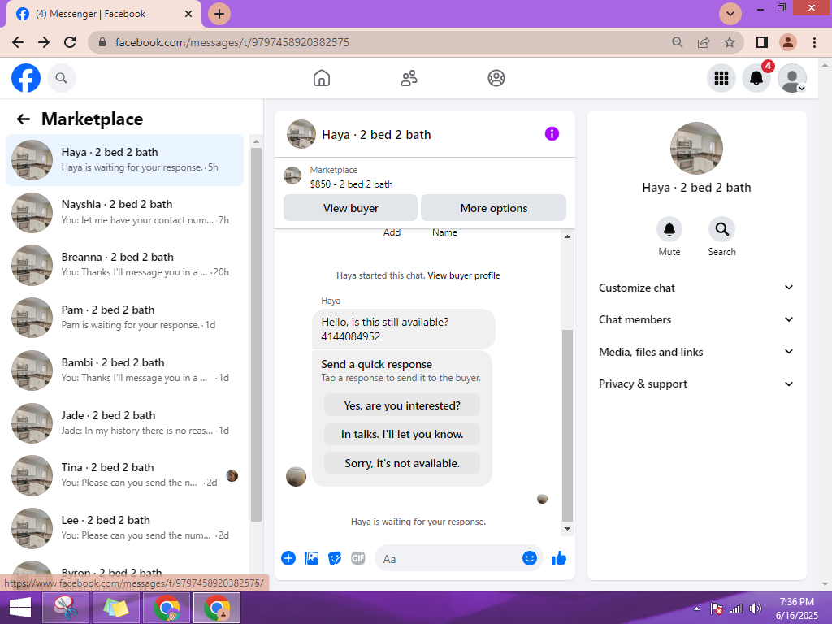Search within the conversation
Screen dimensions: 832x624
pos(721,229)
